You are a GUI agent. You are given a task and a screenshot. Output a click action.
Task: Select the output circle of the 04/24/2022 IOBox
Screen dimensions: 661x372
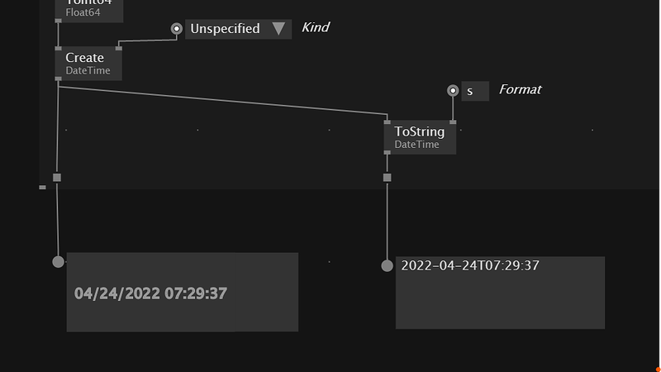tap(58, 262)
